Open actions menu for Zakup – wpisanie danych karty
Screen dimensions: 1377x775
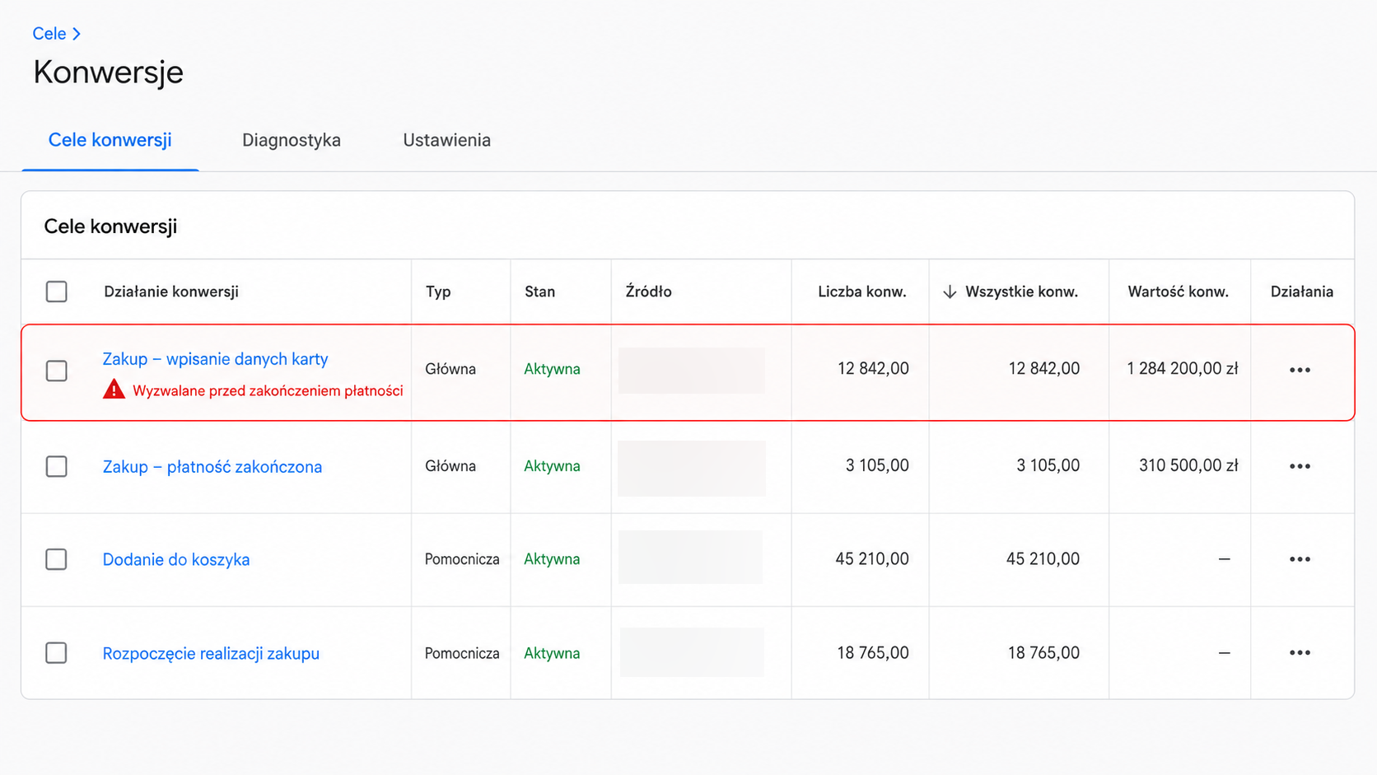pos(1300,370)
